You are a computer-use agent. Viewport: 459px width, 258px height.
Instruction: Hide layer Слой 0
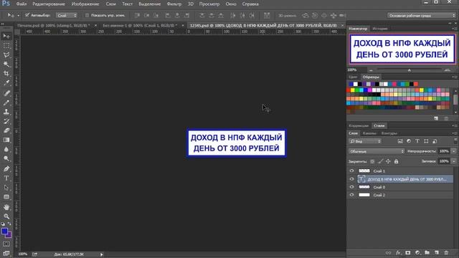(x=351, y=187)
